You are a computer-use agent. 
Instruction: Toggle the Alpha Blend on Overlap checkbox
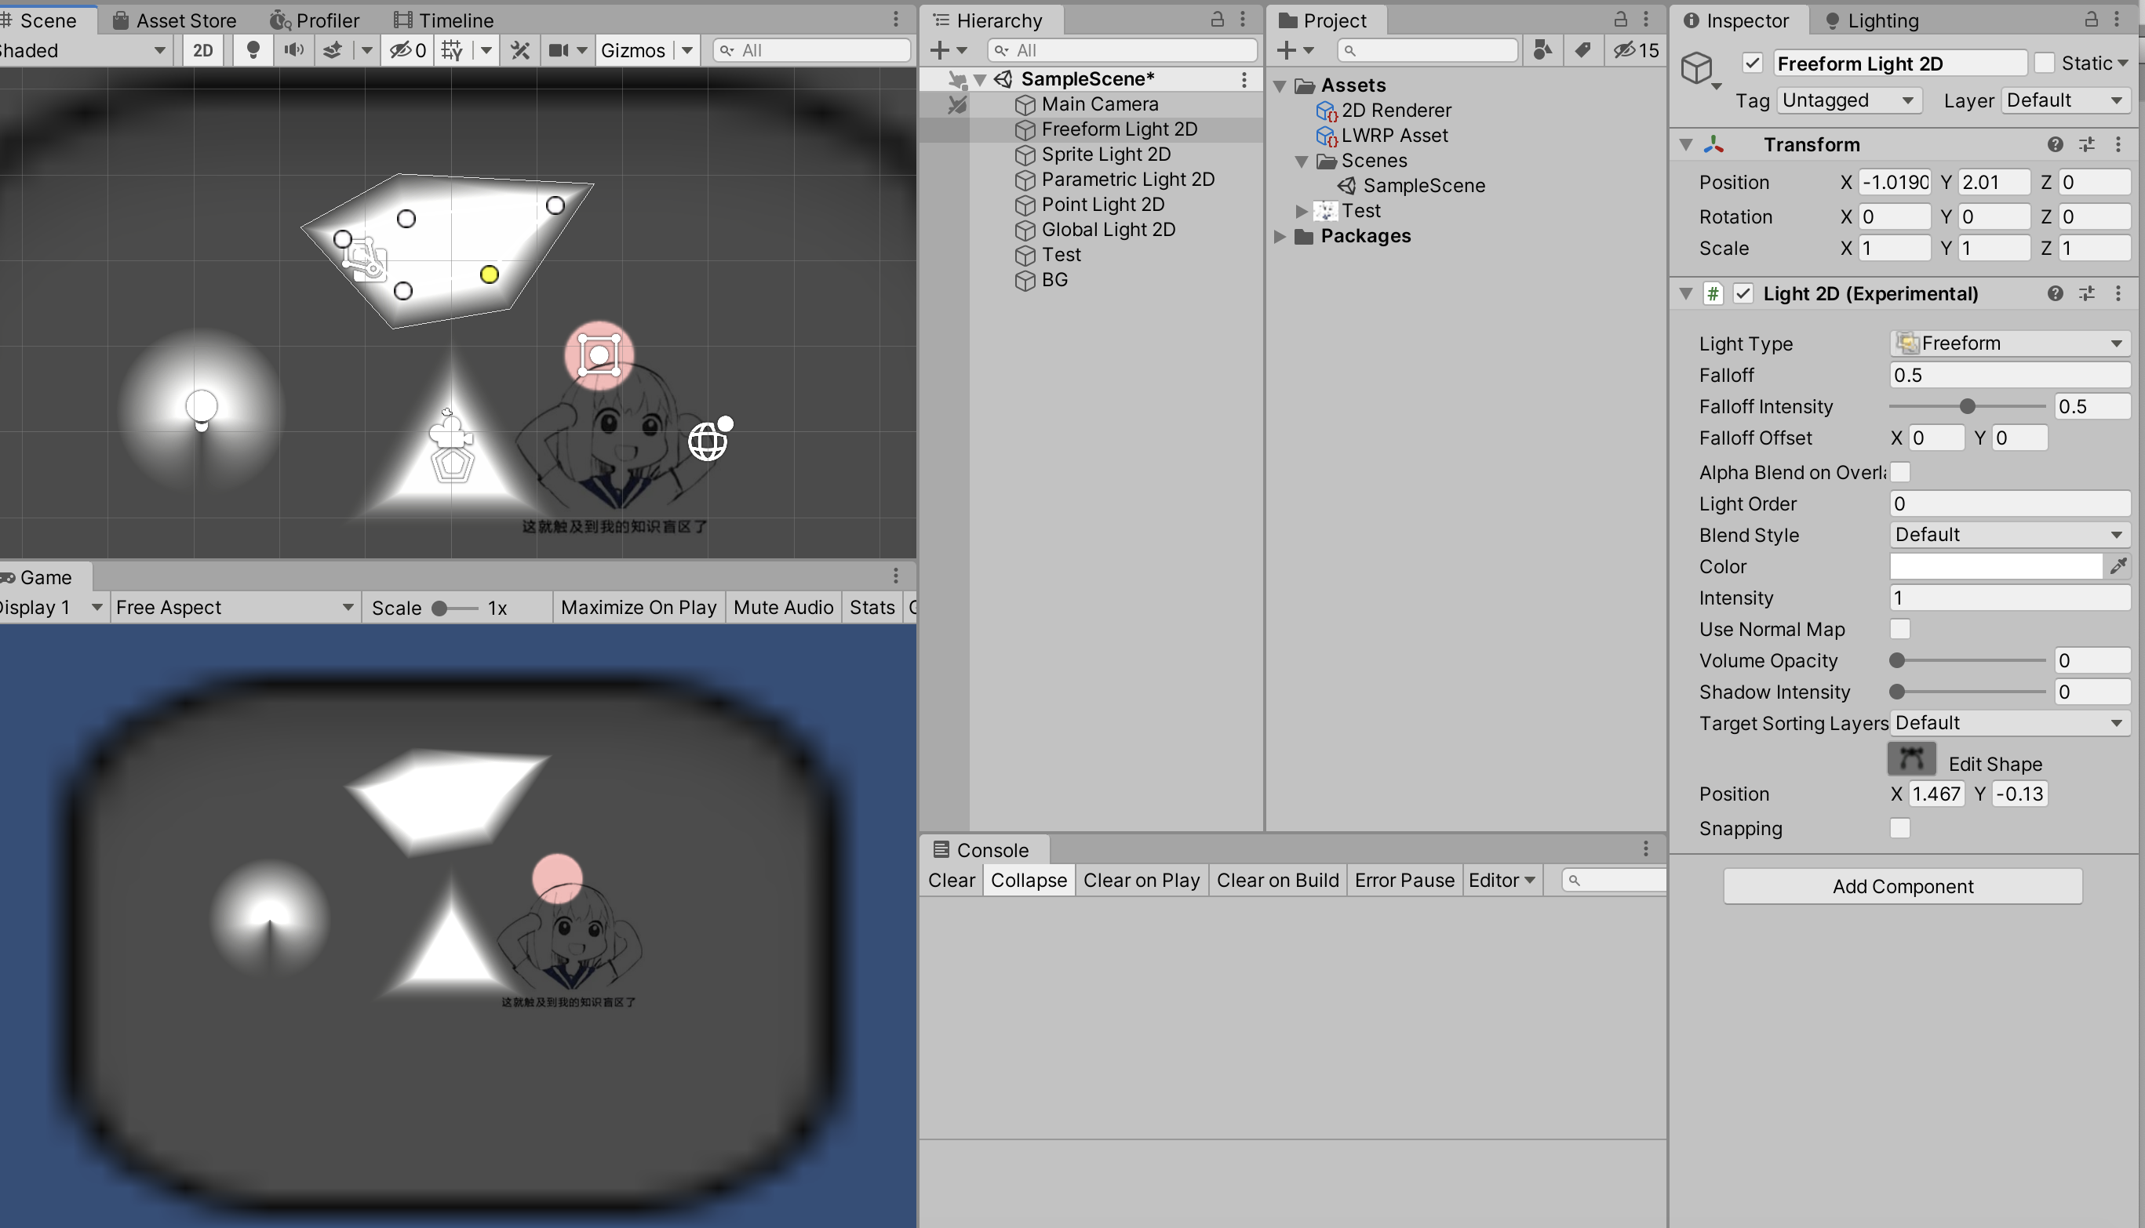(x=1900, y=471)
